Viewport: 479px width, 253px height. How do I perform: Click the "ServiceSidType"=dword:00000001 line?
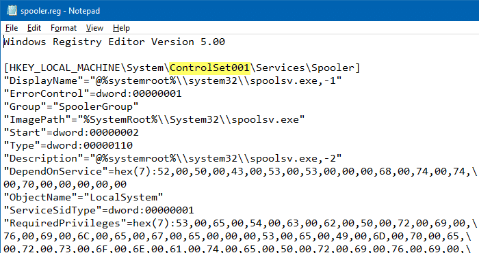(99, 210)
